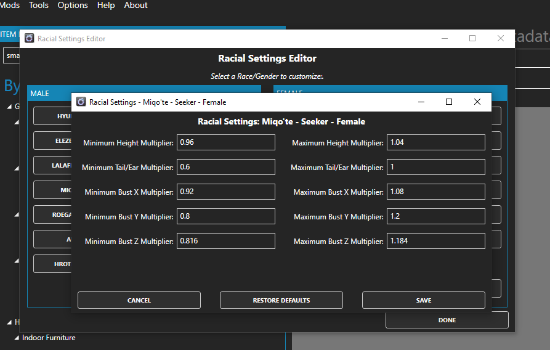Open the Tools menu
Image resolution: width=550 pixels, height=350 pixels.
pos(39,6)
